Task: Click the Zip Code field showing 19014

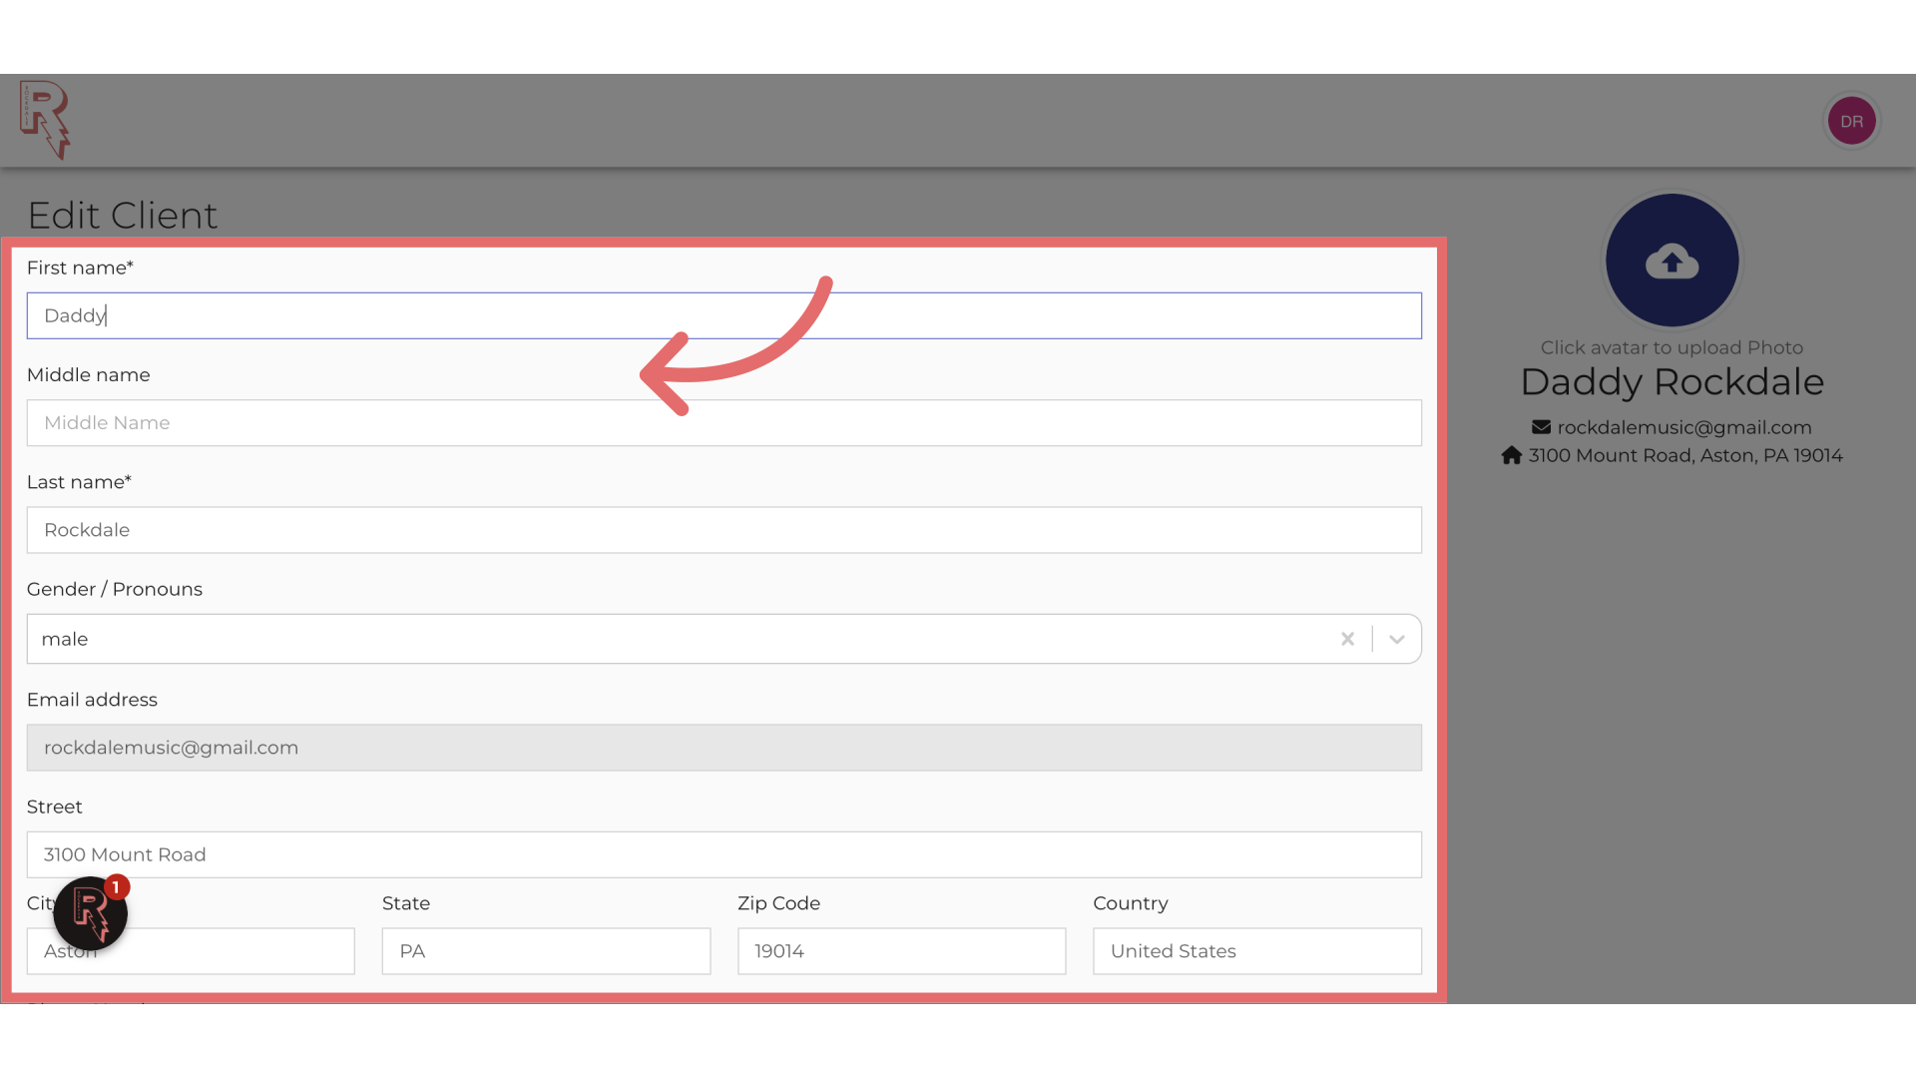Action: click(901, 950)
